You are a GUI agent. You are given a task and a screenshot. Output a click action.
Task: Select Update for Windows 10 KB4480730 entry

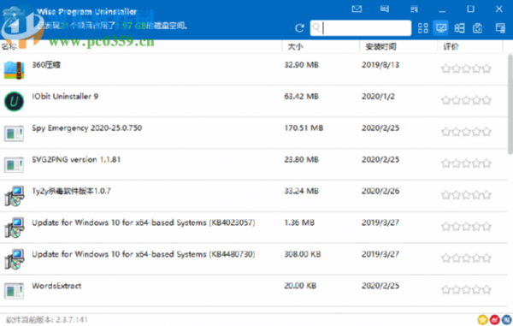254,258
